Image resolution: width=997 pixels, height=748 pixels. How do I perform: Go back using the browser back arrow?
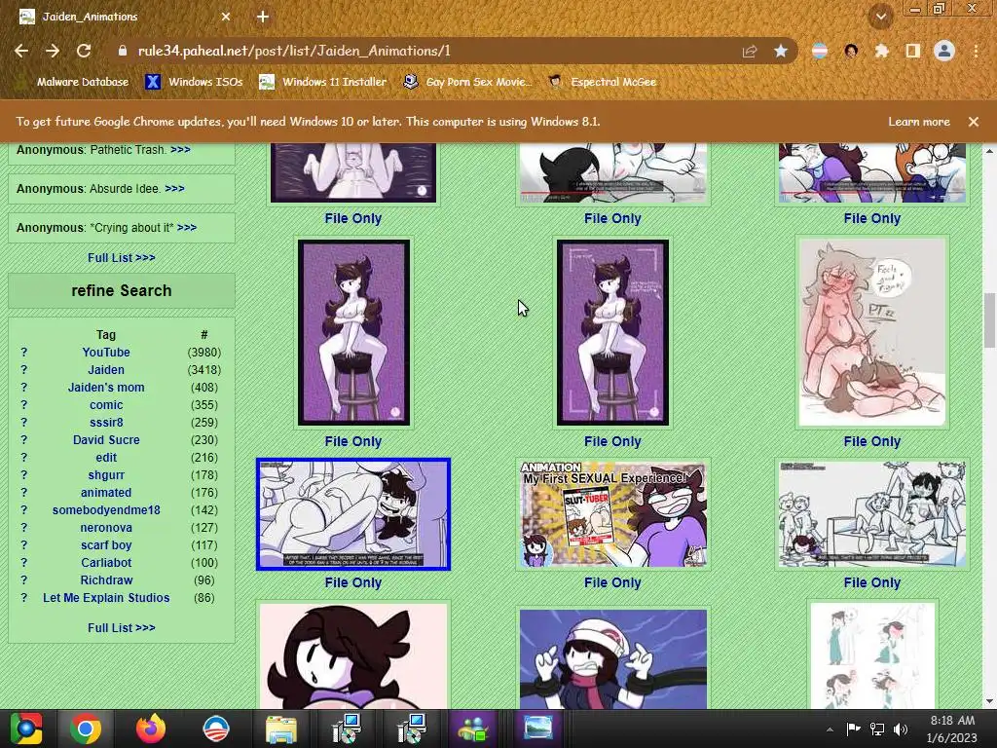pyautogui.click(x=21, y=51)
